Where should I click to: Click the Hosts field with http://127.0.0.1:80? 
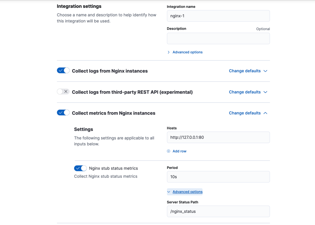coord(218,137)
